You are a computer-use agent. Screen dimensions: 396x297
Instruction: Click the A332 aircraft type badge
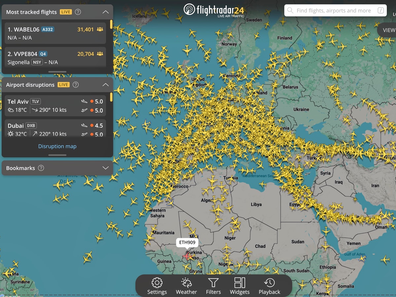48,29
